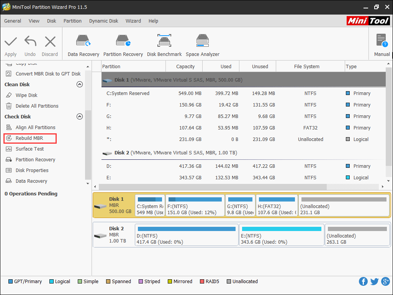Collapse the Check Disk section
Viewport: 393px width, 295px height.
point(79,116)
